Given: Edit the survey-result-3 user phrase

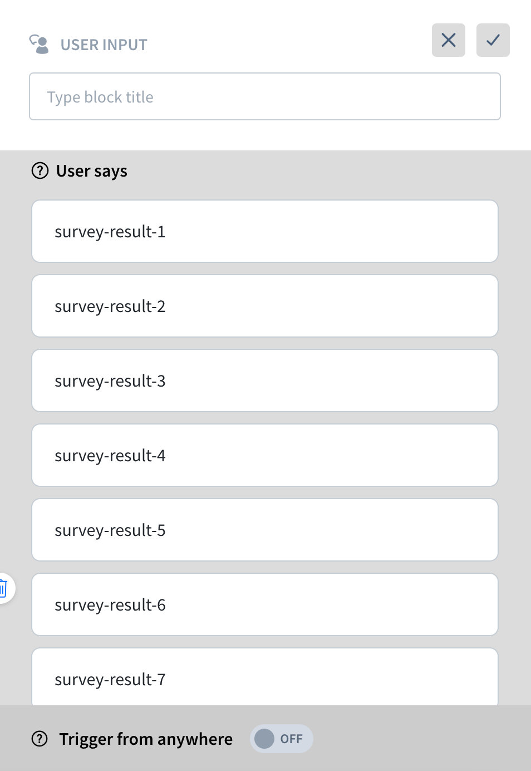Looking at the screenshot, I should click(265, 380).
